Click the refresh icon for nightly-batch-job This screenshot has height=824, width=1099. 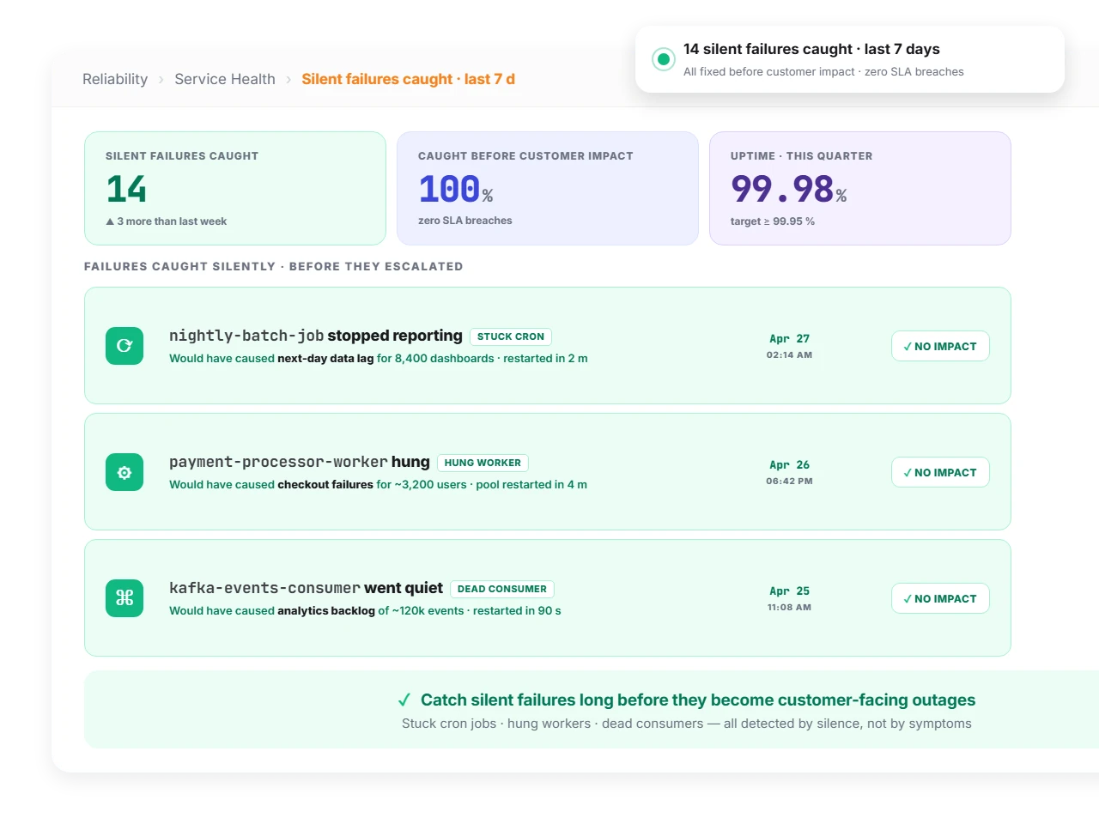tap(124, 346)
